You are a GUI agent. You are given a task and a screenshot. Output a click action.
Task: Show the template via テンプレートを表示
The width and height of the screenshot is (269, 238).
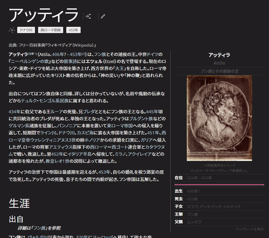250,229
